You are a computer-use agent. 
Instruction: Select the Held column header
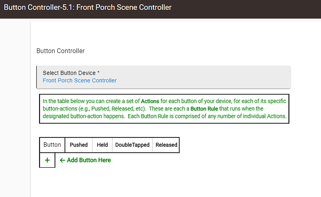[102, 145]
